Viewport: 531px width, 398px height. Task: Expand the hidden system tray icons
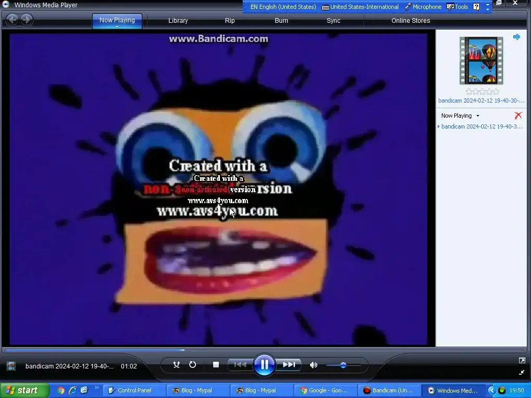coord(492,390)
